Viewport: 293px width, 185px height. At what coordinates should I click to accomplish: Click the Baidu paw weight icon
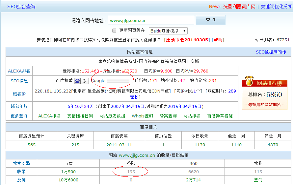click(x=77, y=81)
